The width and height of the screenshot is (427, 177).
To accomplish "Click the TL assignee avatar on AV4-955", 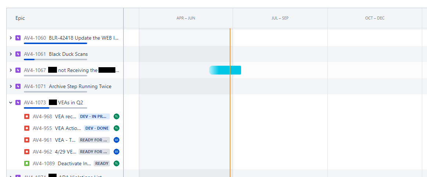I will [116, 128].
